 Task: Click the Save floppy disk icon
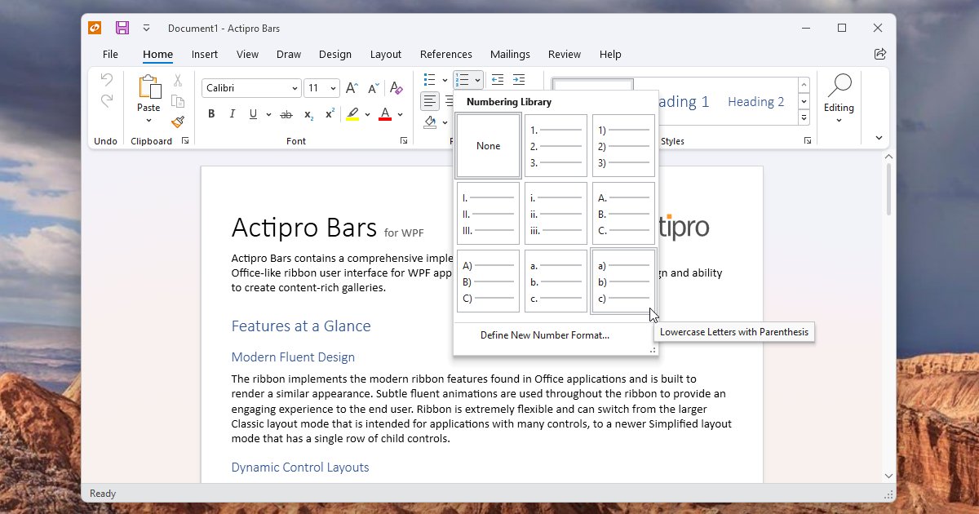[122, 28]
